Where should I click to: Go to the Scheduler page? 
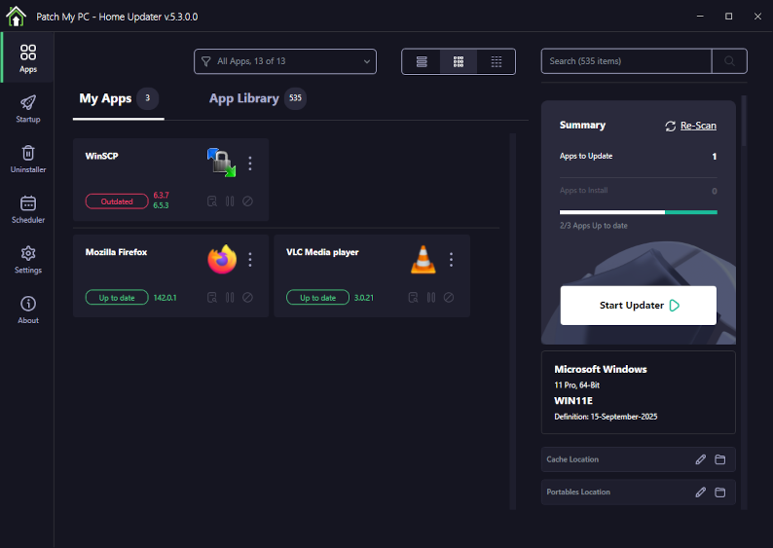point(28,209)
